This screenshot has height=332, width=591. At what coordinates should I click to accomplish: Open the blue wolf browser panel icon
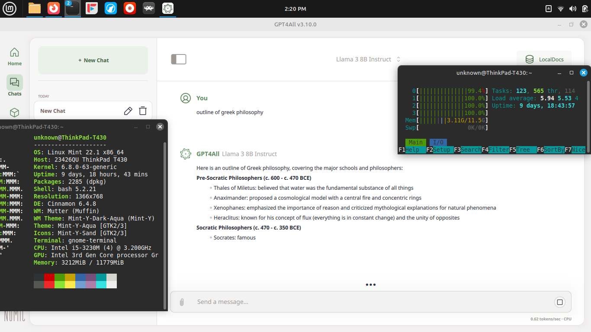[x=111, y=8]
